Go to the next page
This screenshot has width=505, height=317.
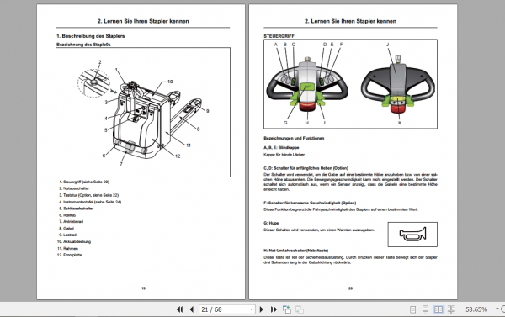pos(262,309)
